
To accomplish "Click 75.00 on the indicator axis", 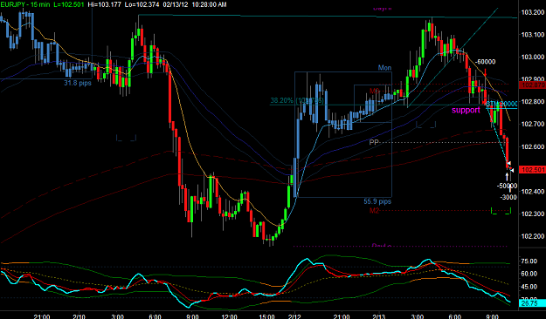I will pyautogui.click(x=529, y=261).
